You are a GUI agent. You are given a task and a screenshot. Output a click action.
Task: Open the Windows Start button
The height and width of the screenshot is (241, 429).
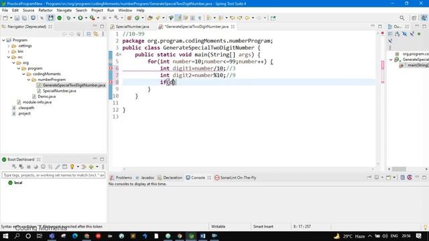point(5,236)
